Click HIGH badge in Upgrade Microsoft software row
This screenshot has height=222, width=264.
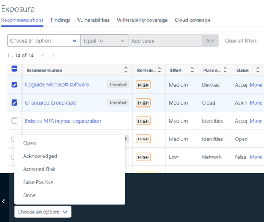click(143, 85)
